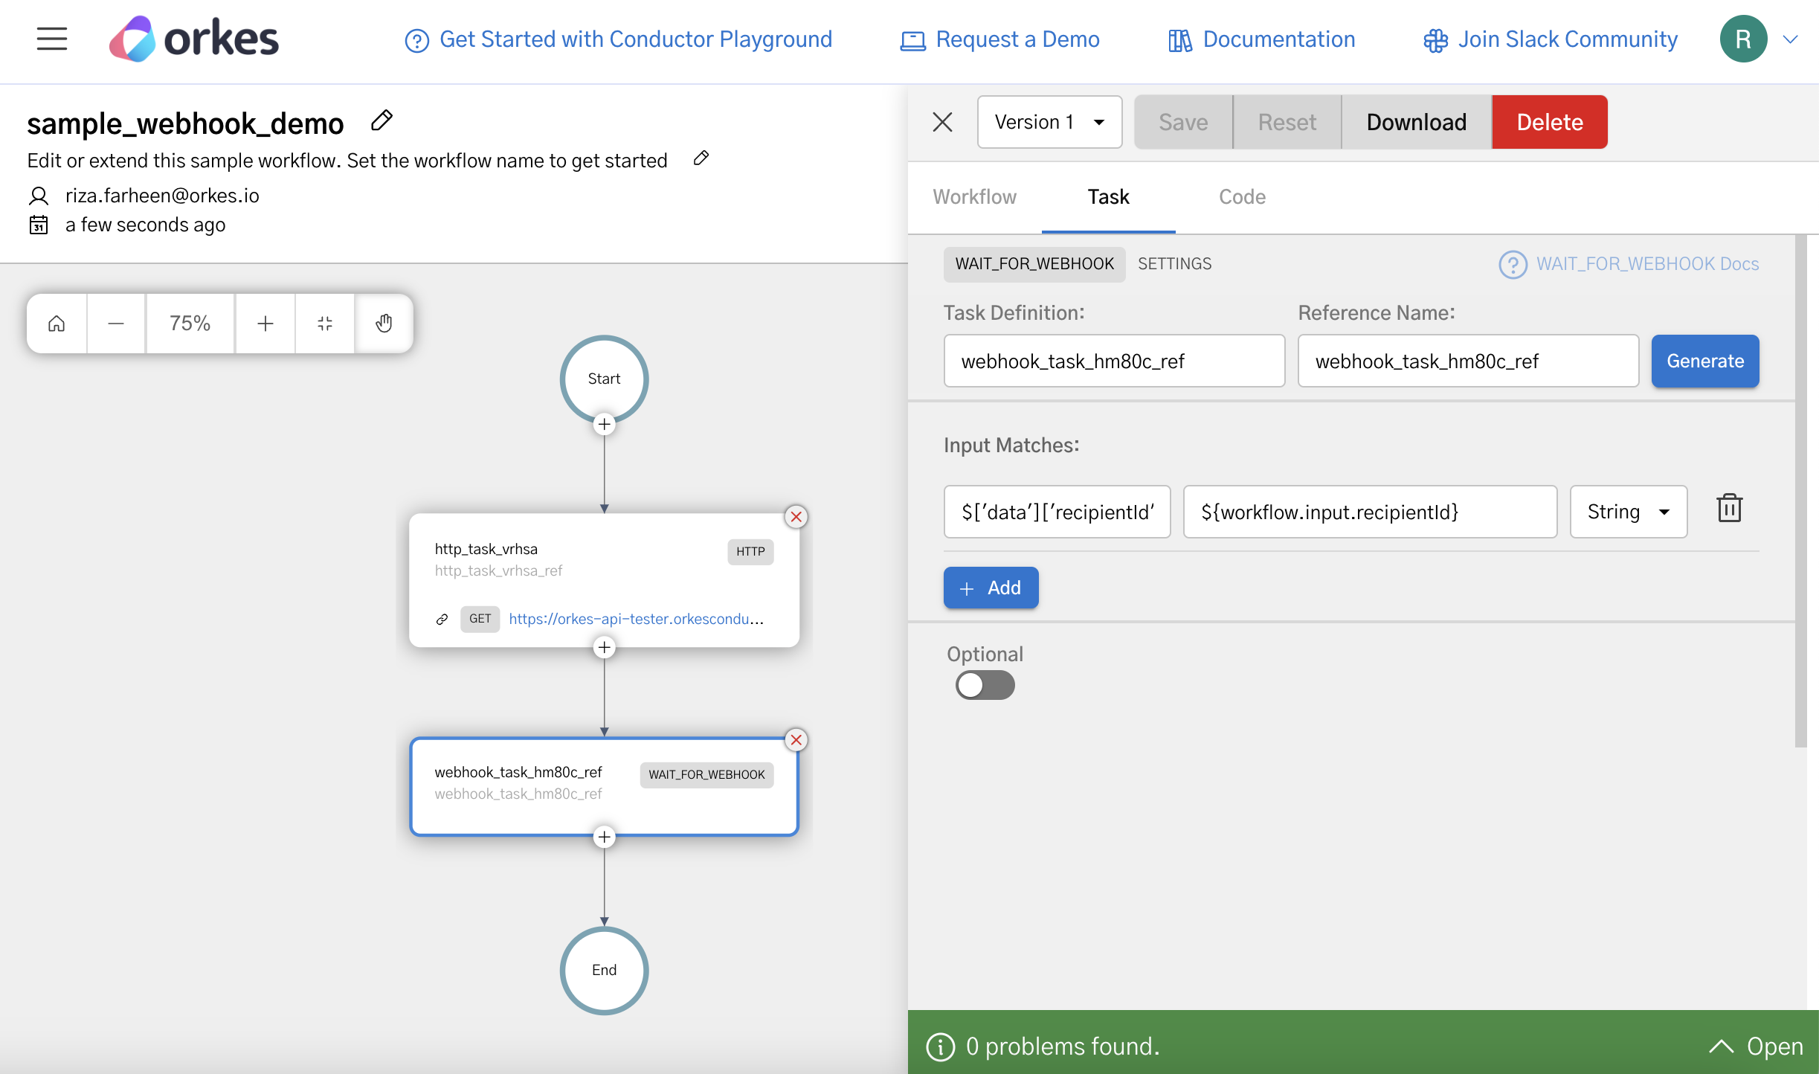Viewport: 1819px width, 1074px height.
Task: Click the fit-to-screen canvas icon
Action: click(x=324, y=323)
